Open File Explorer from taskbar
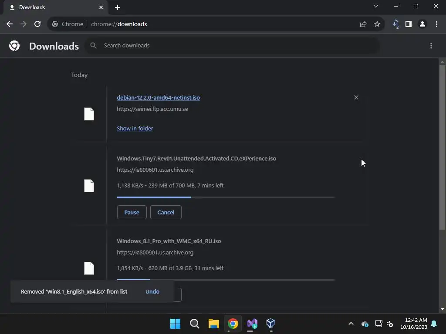The image size is (446, 334). click(x=213, y=324)
